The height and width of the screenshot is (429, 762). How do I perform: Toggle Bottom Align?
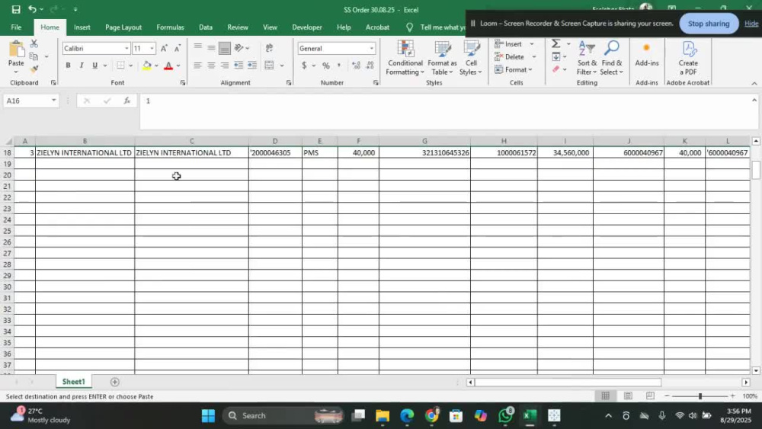point(225,47)
